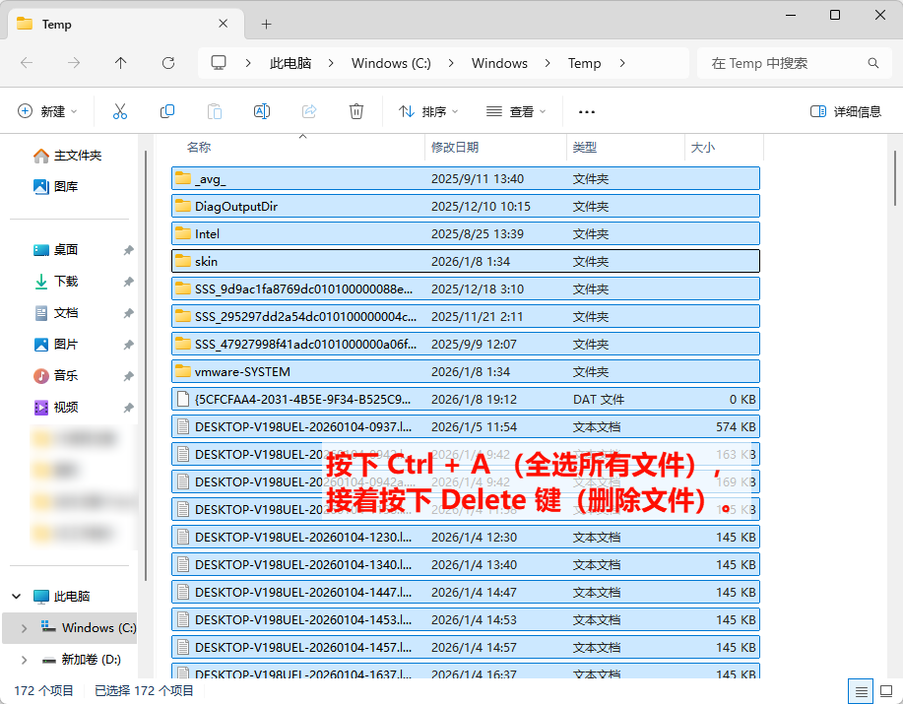The width and height of the screenshot is (903, 704).
Task: Toggle the 详细信息 details pane
Action: coord(845,111)
